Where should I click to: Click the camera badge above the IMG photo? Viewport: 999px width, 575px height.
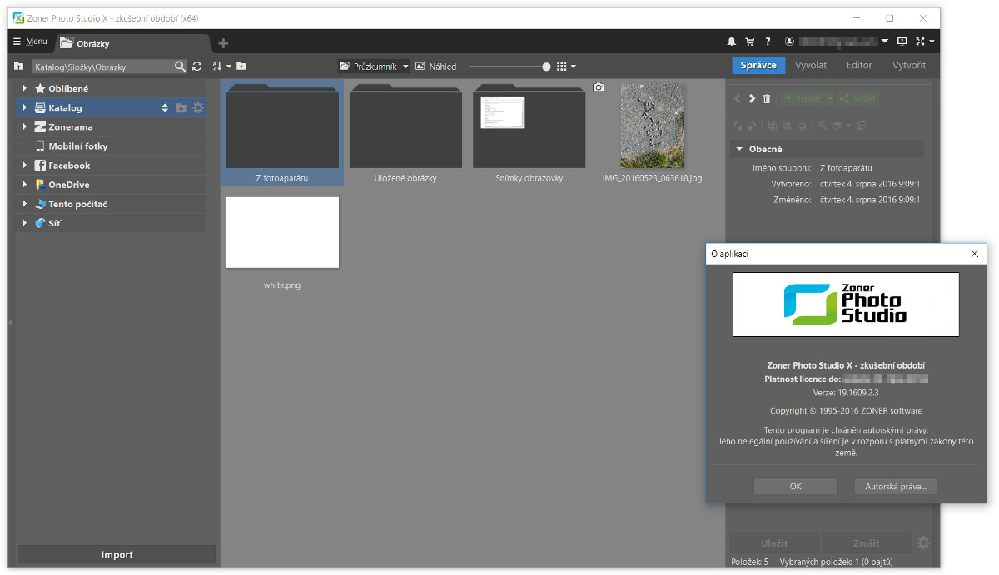click(598, 87)
